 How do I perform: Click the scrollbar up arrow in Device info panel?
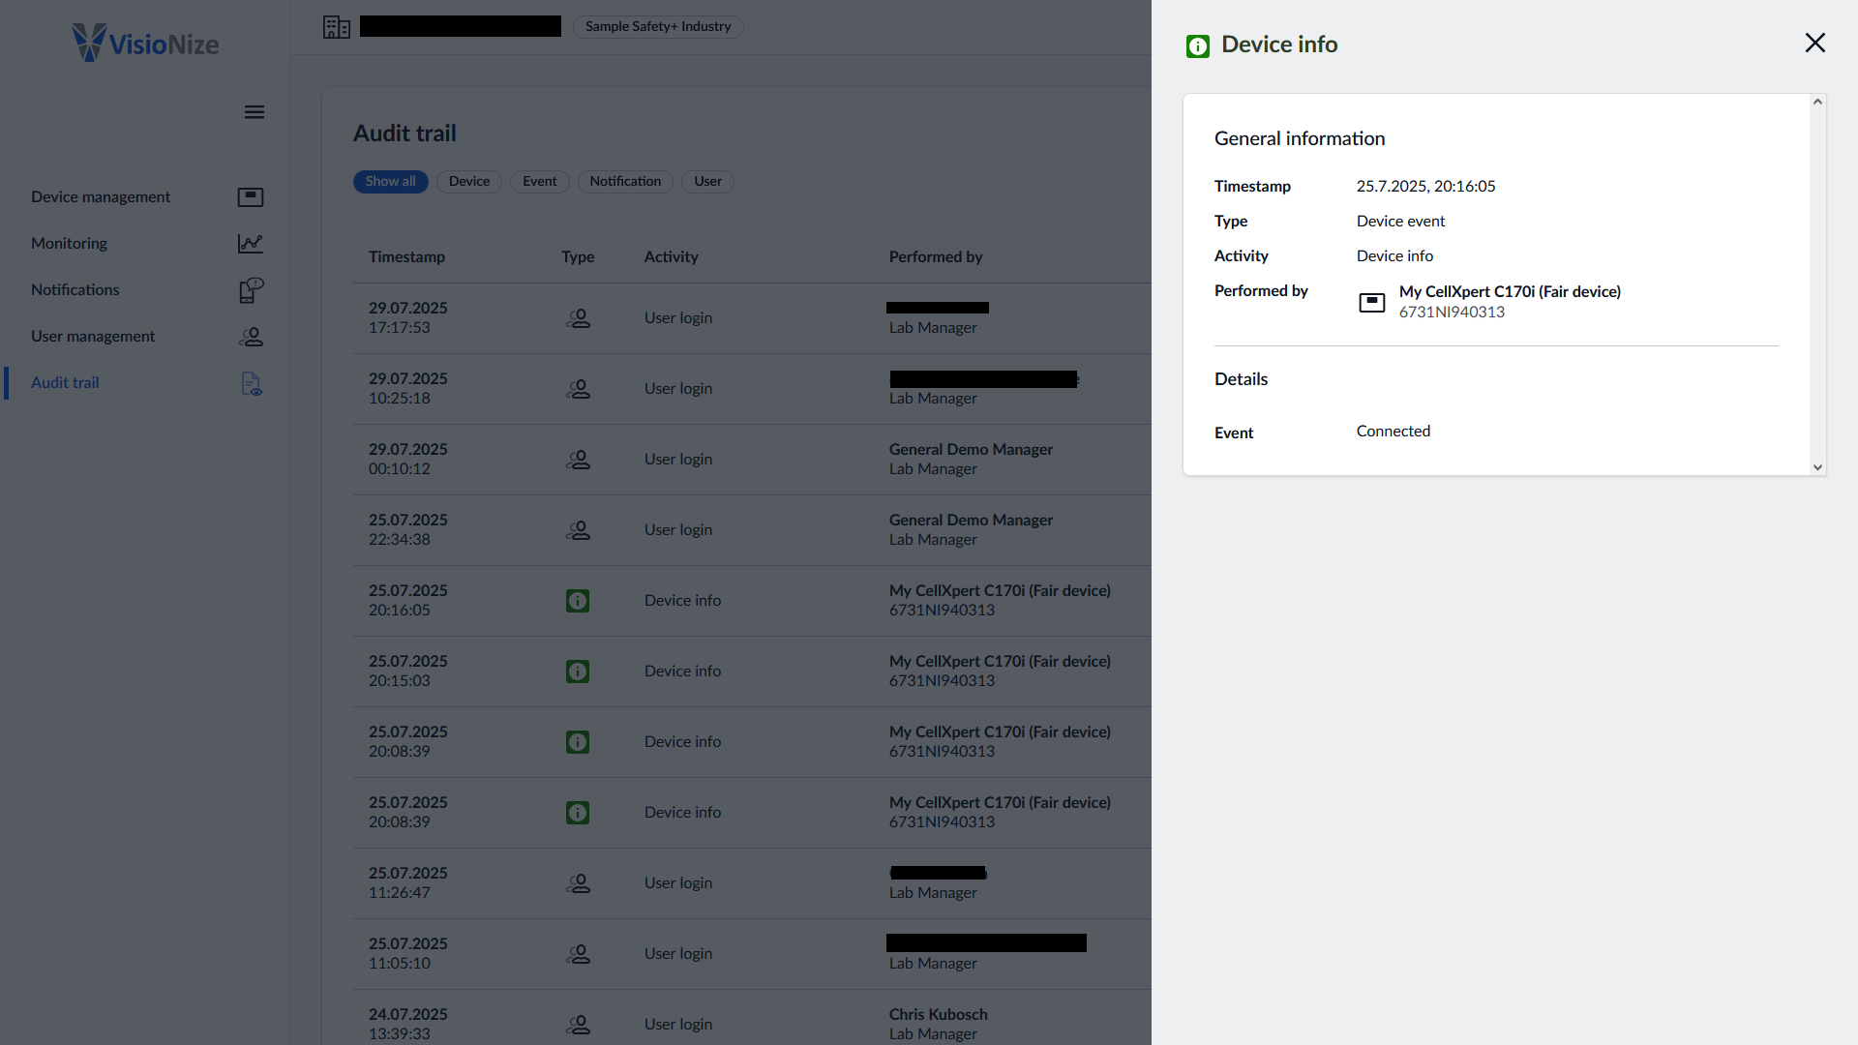coord(1816,101)
